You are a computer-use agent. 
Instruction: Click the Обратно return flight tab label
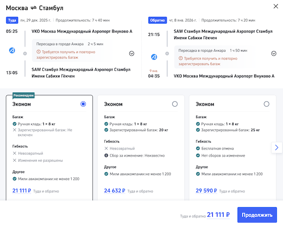pyautogui.click(x=155, y=20)
